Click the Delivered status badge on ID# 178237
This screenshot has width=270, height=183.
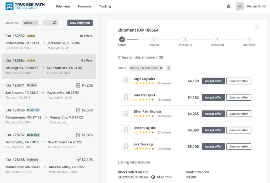pos(33,135)
